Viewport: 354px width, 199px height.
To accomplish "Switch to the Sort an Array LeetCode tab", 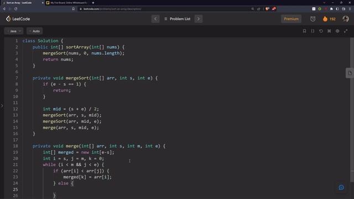I will click(x=19, y=3).
